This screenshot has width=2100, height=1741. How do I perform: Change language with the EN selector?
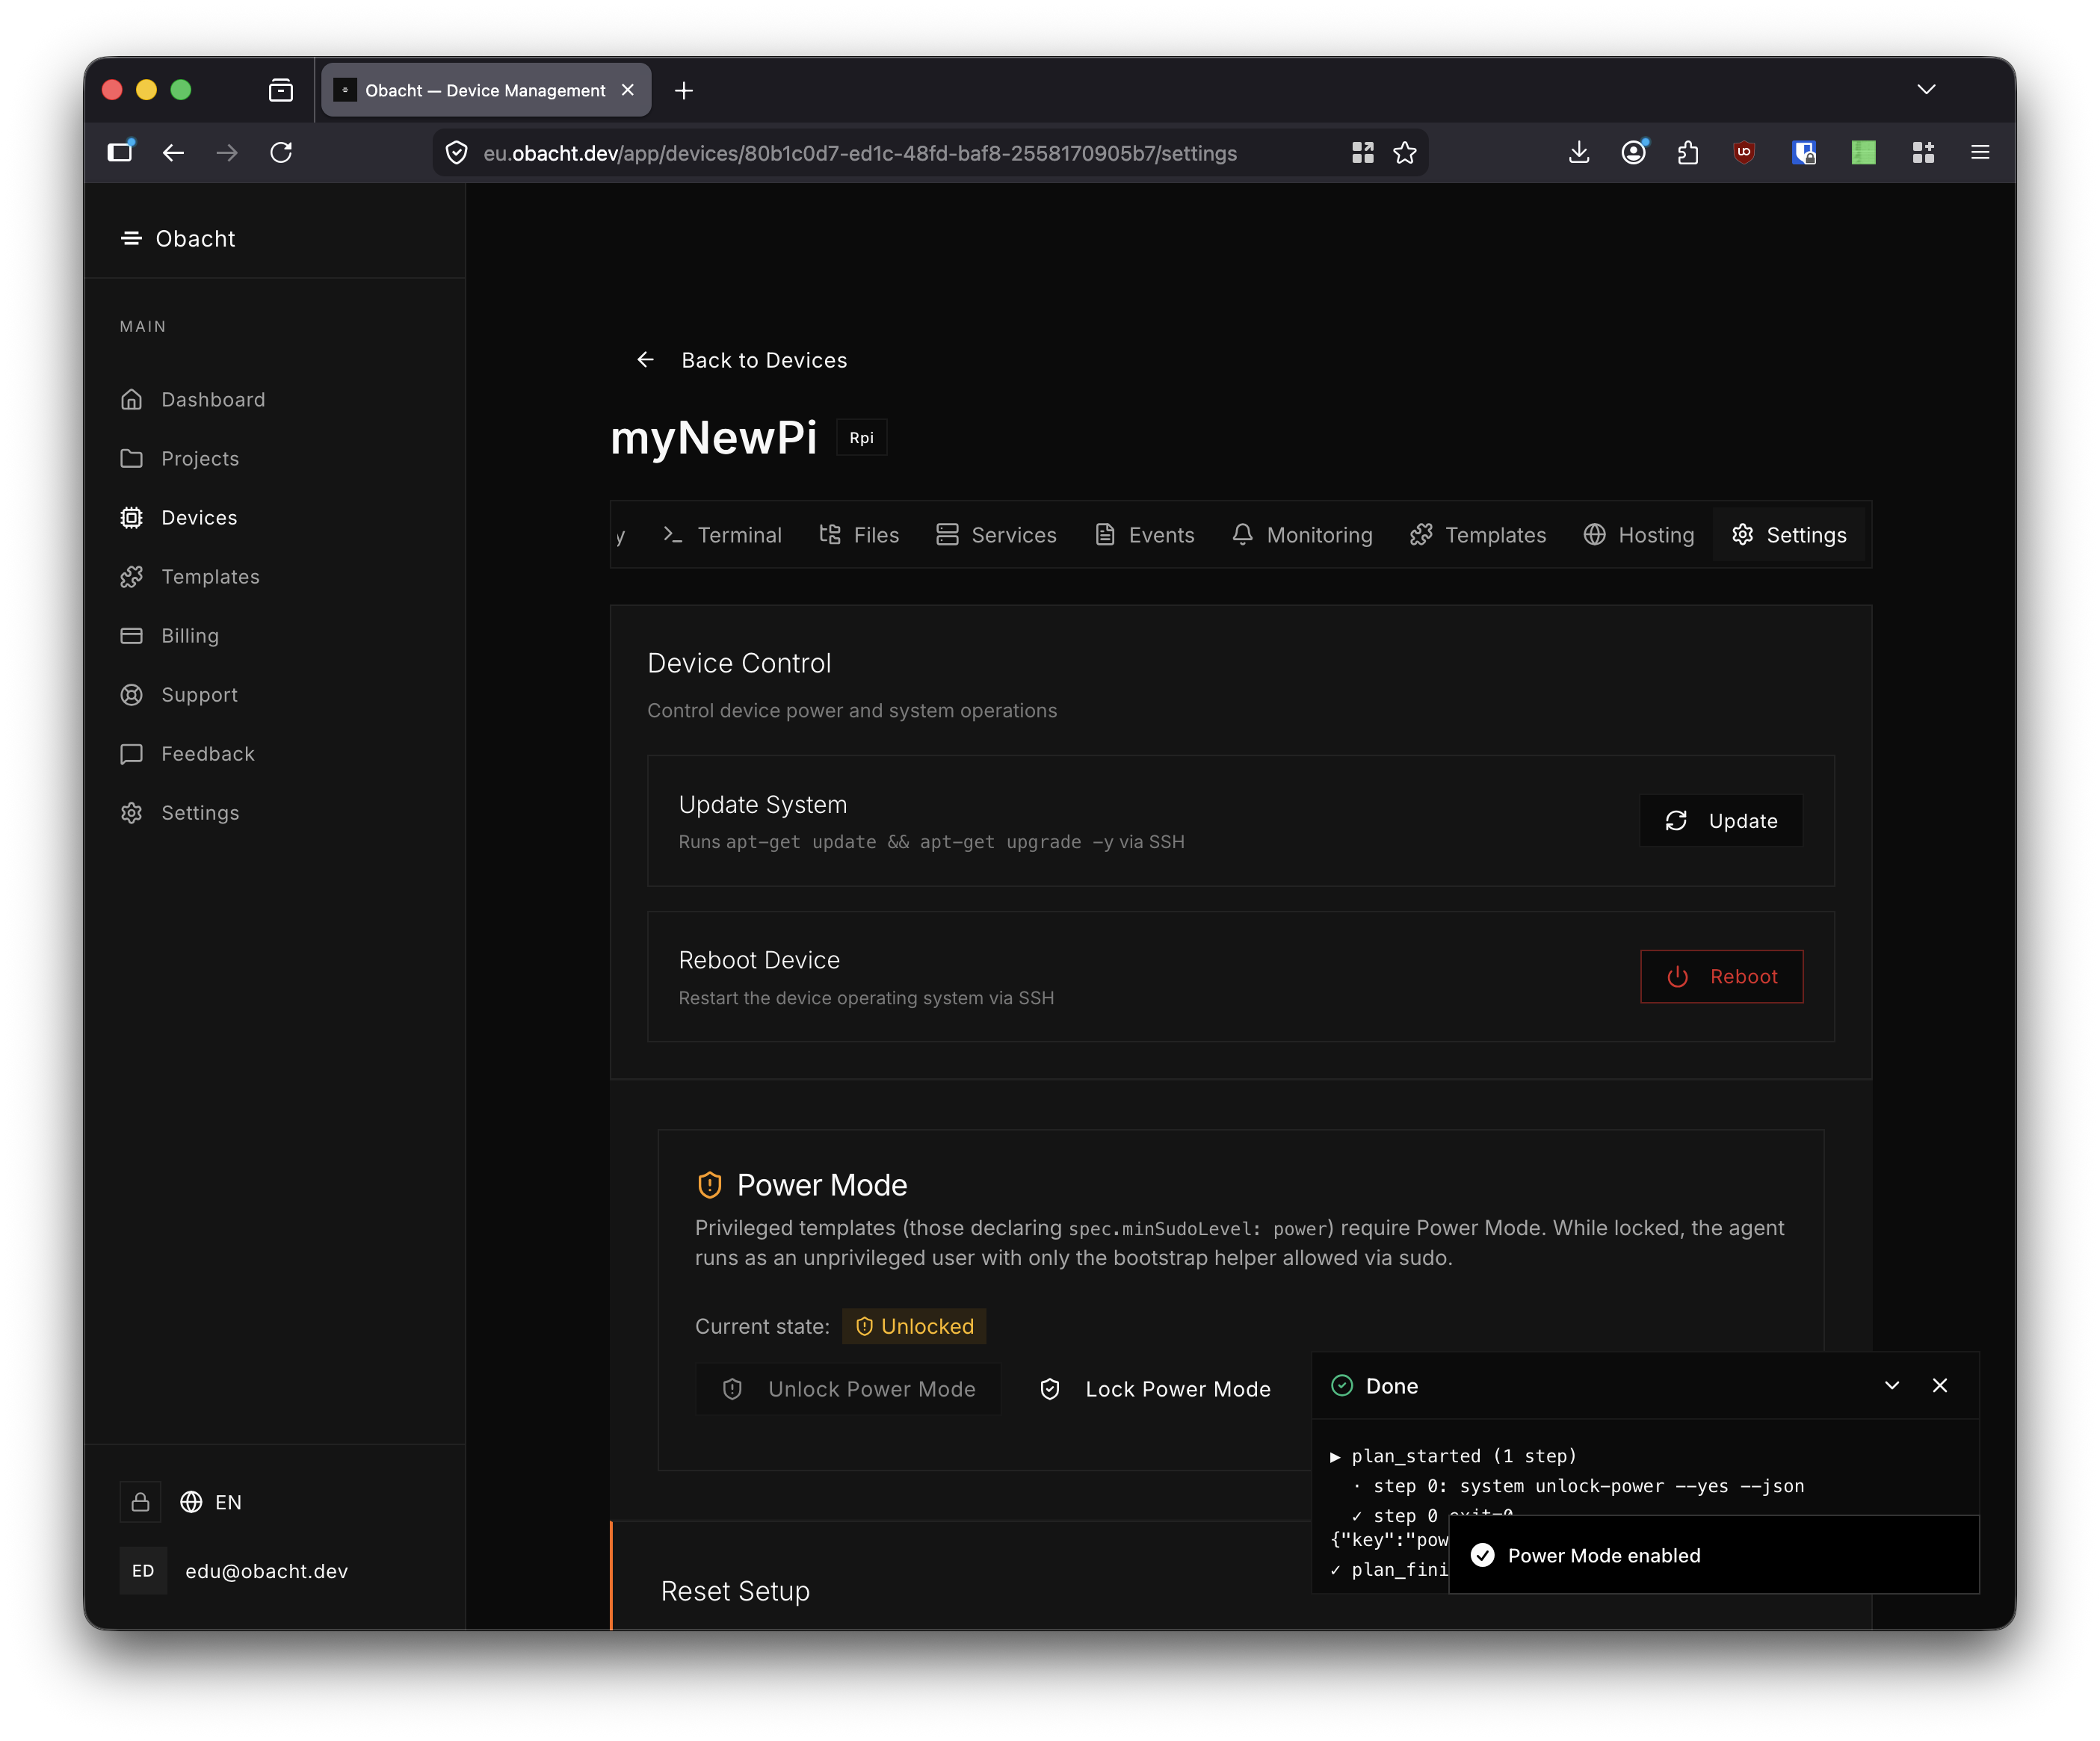click(x=211, y=1502)
